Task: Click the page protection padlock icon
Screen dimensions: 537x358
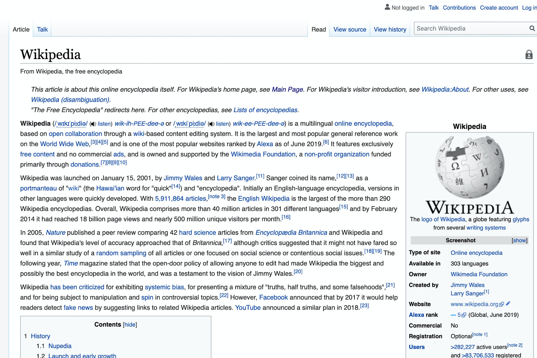Action: pyautogui.click(x=529, y=55)
